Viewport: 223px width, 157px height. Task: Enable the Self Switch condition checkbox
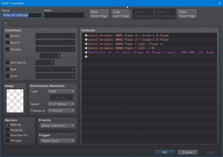tap(8, 62)
